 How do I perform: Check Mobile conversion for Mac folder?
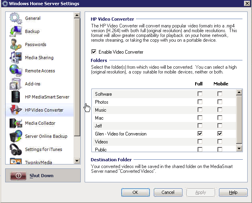pyautogui.click(x=220, y=118)
